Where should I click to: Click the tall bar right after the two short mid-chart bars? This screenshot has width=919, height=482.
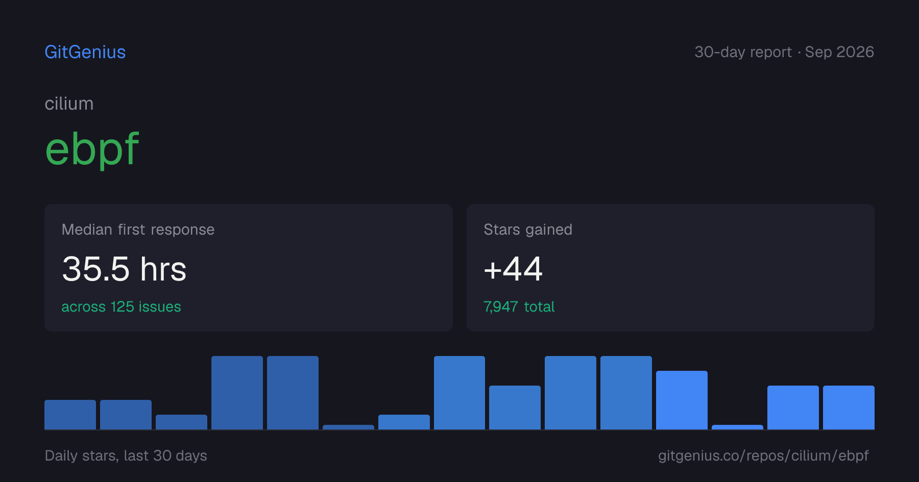click(459, 393)
